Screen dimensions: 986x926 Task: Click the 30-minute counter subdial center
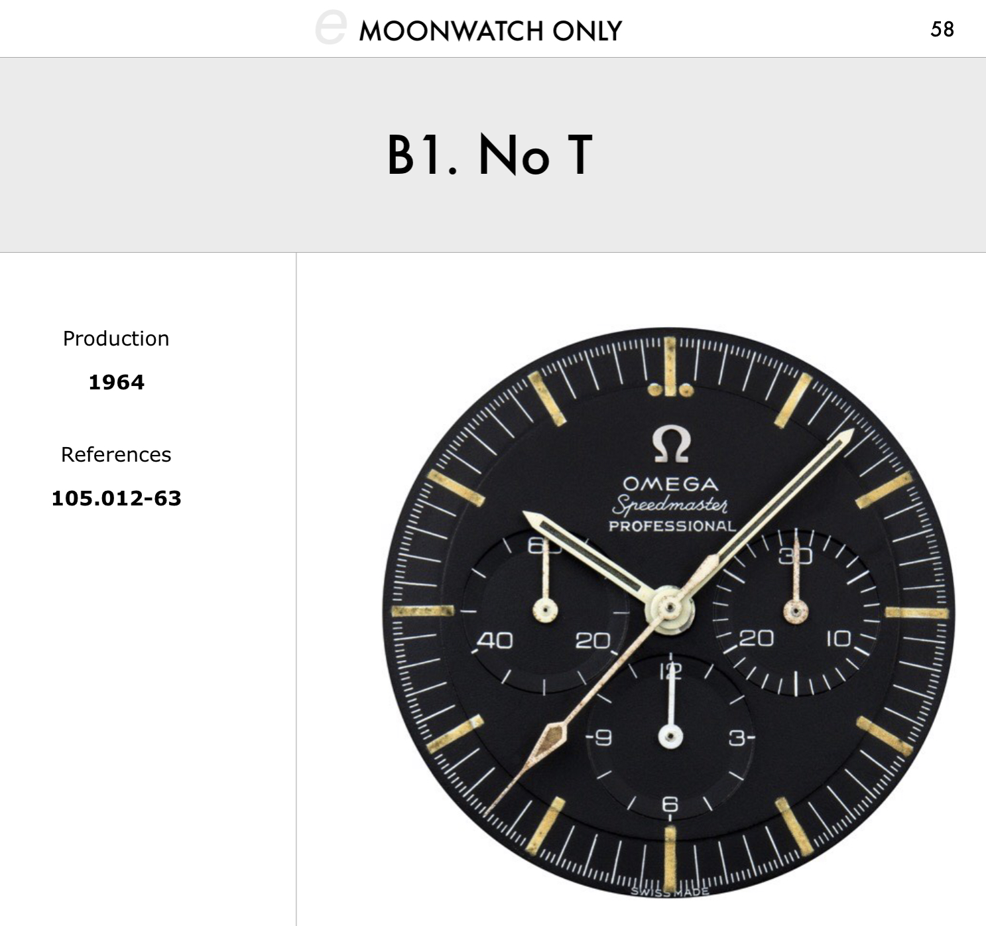click(x=795, y=610)
